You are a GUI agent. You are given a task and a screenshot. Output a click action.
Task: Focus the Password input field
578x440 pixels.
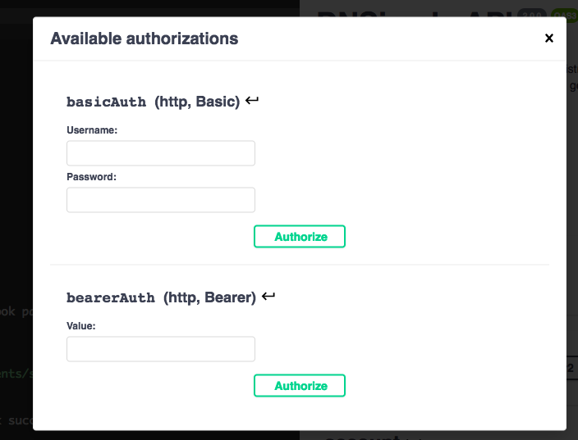pos(161,200)
